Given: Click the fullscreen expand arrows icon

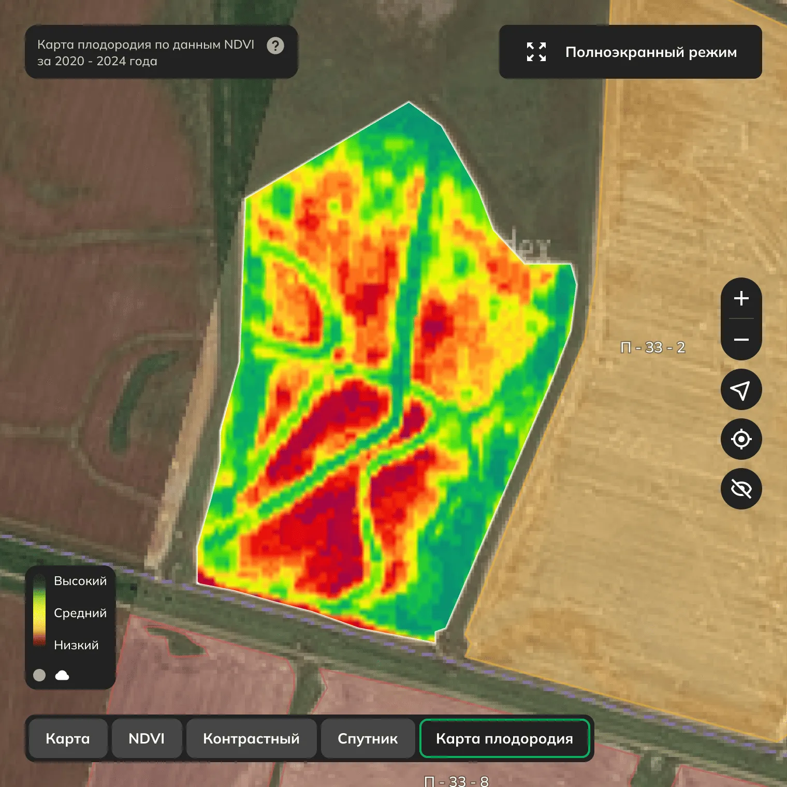Looking at the screenshot, I should pos(536,52).
